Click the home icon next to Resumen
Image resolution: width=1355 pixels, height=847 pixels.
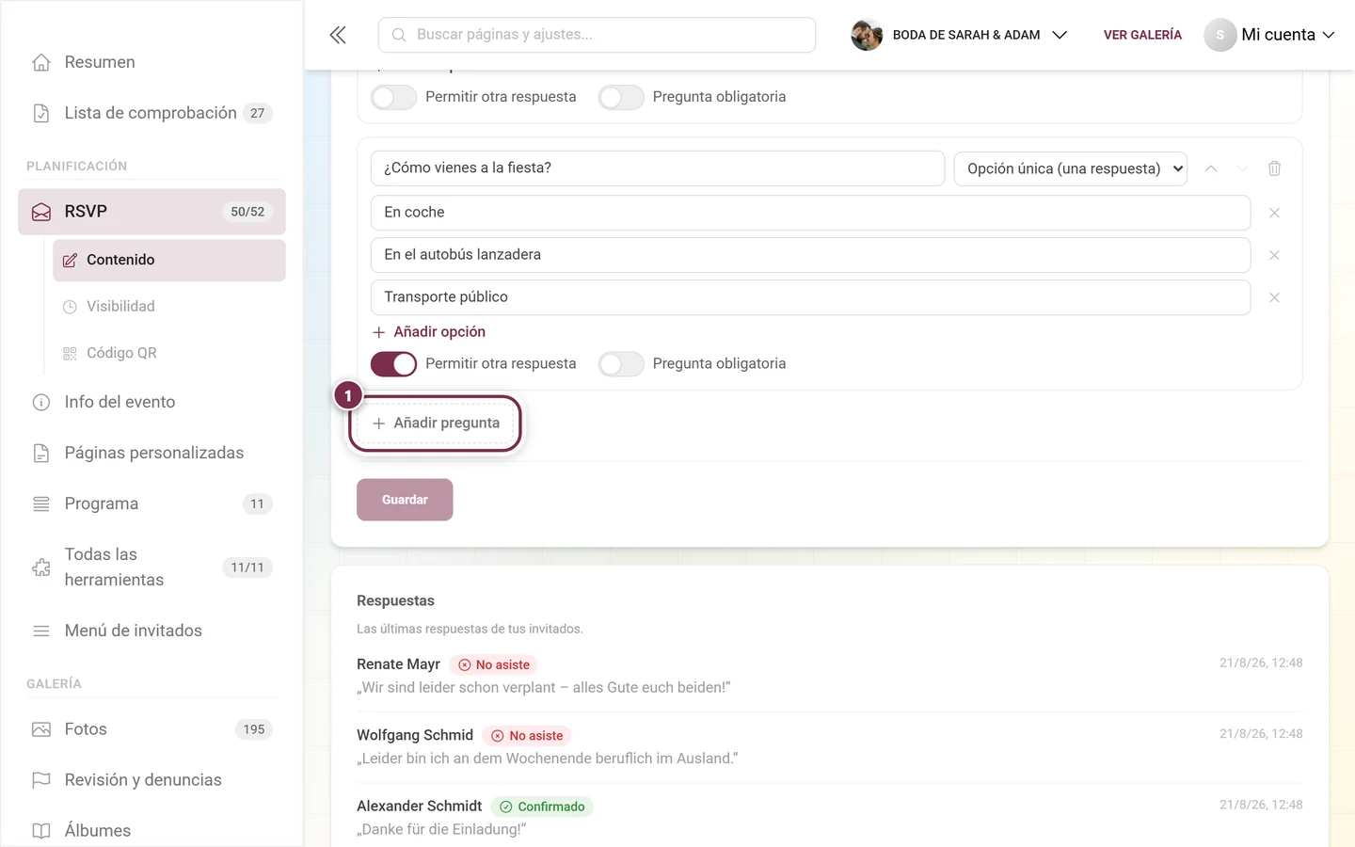(41, 62)
